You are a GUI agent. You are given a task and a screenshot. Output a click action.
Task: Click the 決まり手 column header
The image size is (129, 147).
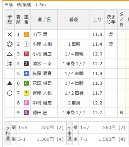(111, 20)
